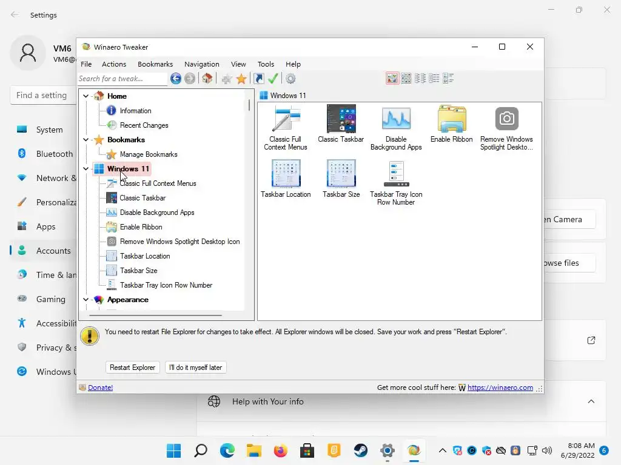Screen dimensions: 621x465
Task: Collapse the Bookmarks tree node
Action: click(x=86, y=140)
